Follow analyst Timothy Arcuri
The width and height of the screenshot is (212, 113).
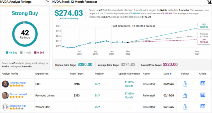point(185,84)
